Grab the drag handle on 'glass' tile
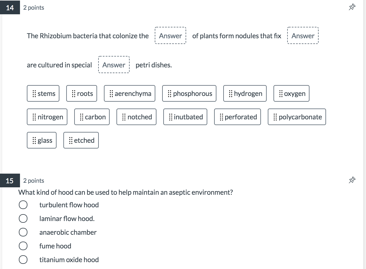Viewport: 366px width, 269px height. coord(34,140)
